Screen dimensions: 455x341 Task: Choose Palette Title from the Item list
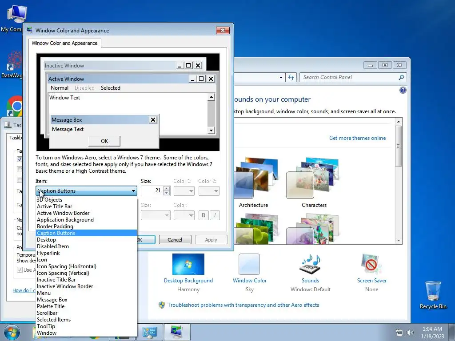click(x=86, y=306)
